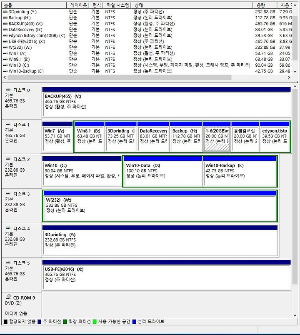The height and width of the screenshot is (335, 300).
Task: Click the 3Dprinting (Y:) volume drive icon
Action: click(x=5, y=12)
